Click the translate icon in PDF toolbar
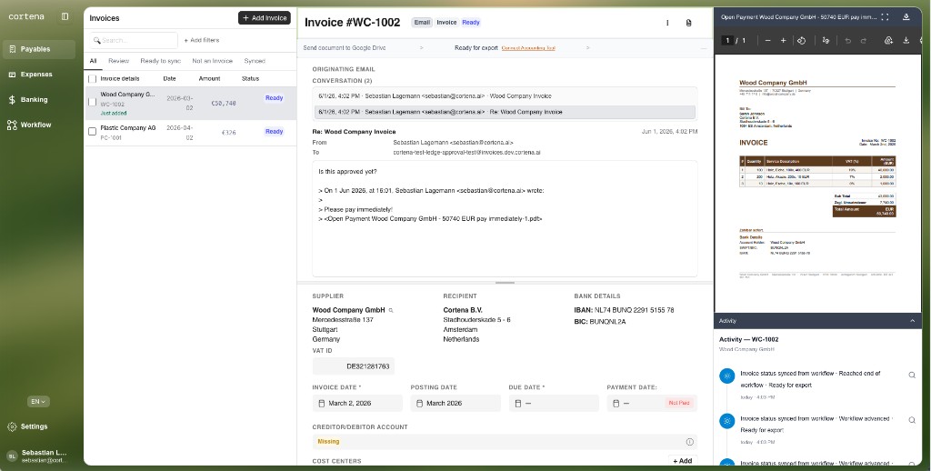This screenshot has height=471, width=931. pos(826,40)
